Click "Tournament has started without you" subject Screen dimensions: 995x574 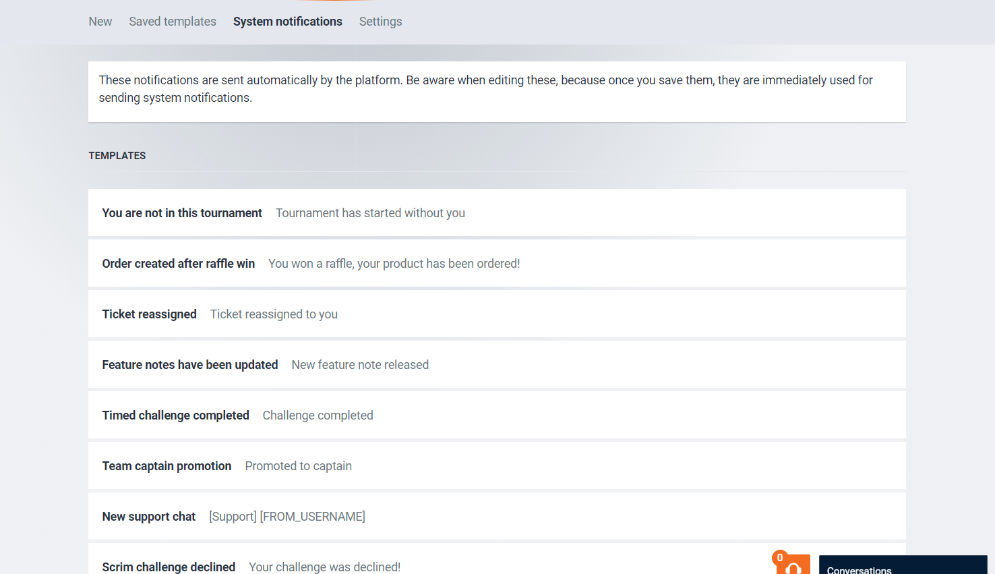(x=370, y=213)
